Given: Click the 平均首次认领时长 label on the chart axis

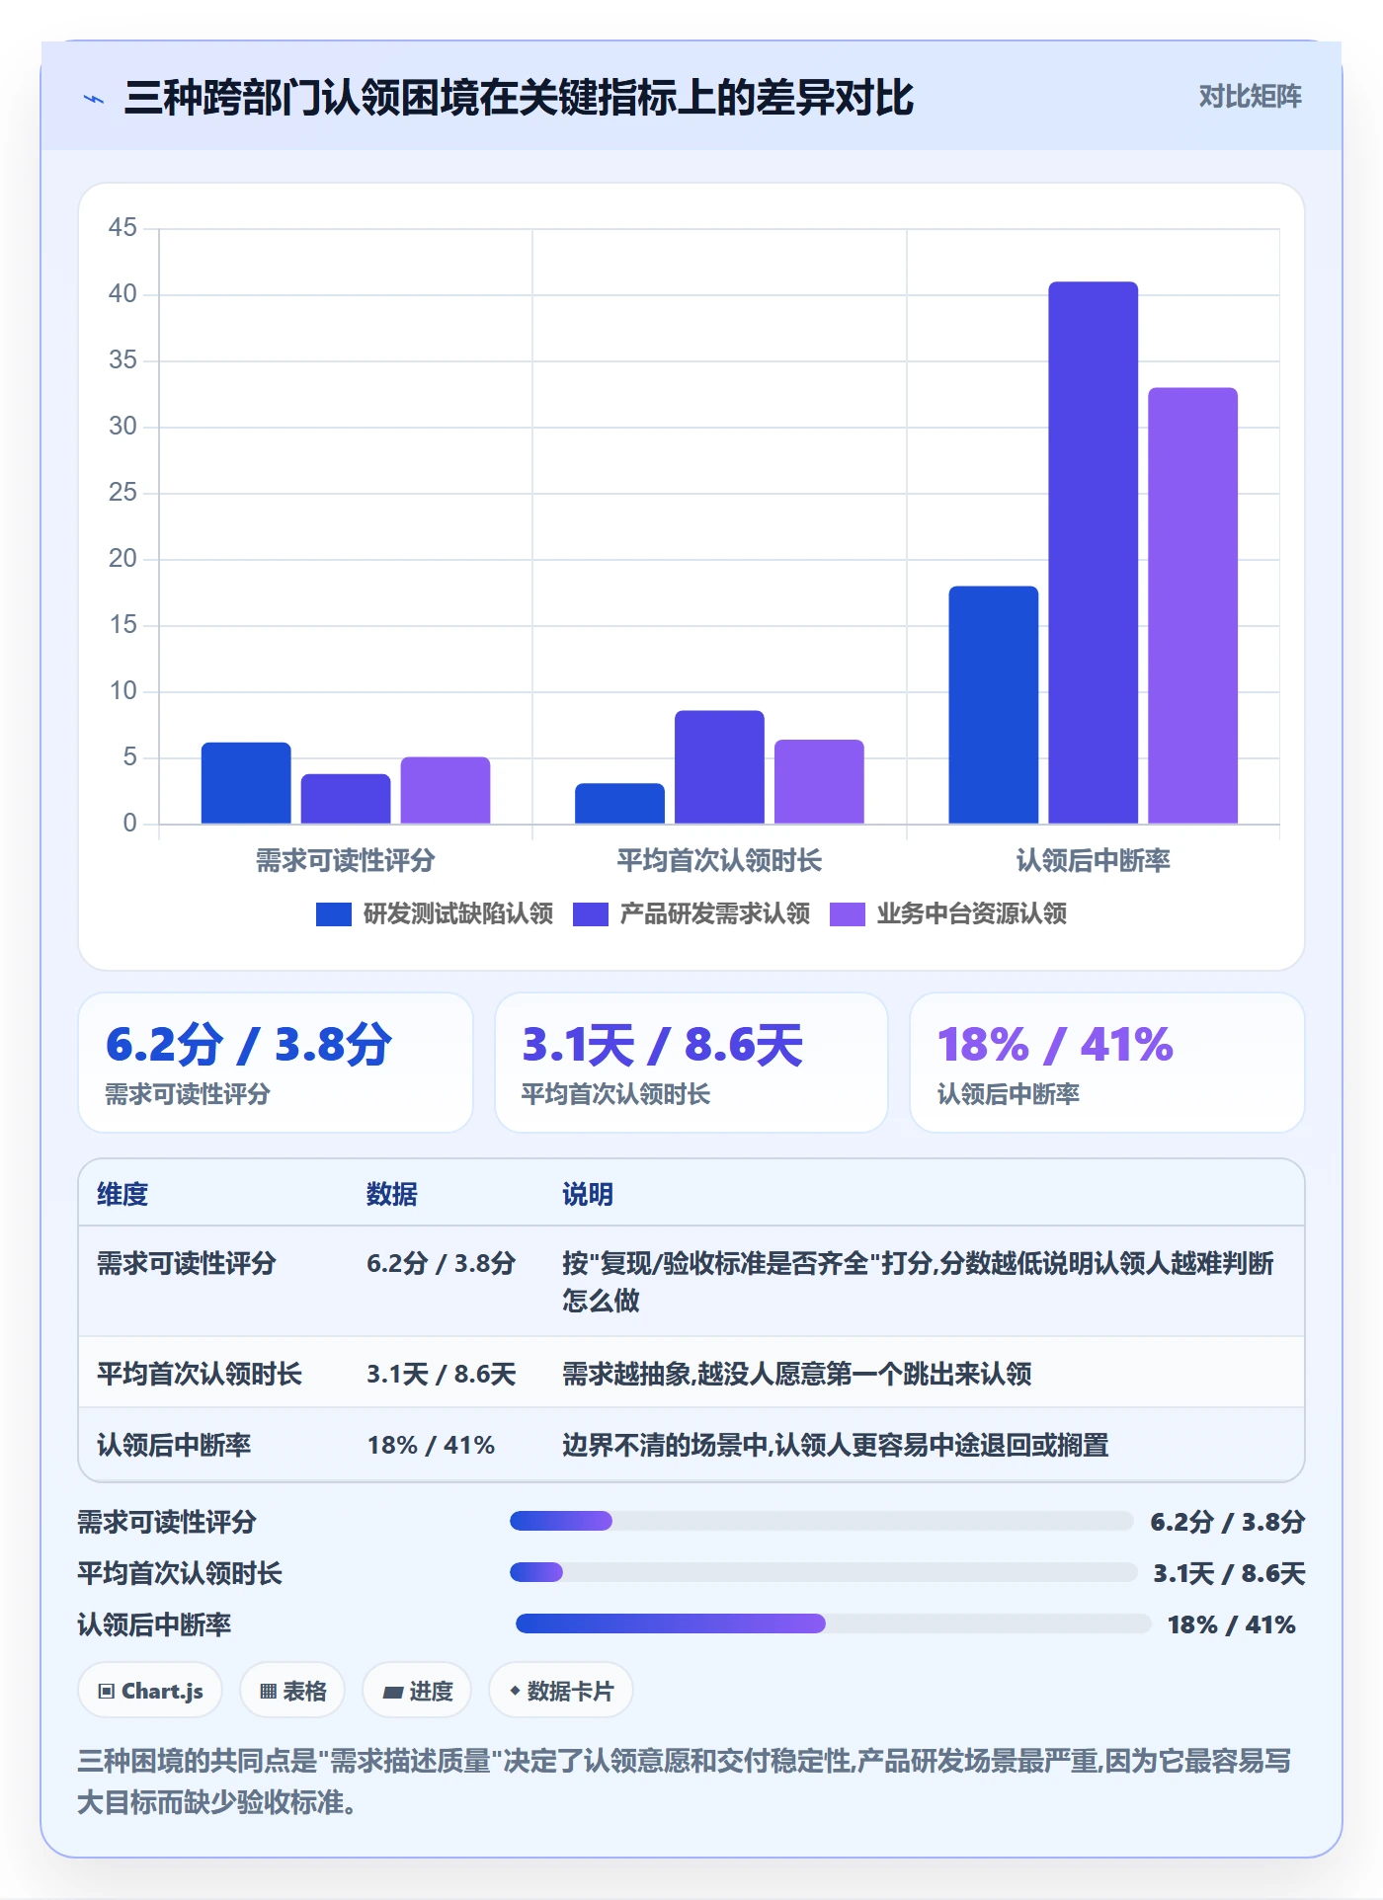Looking at the screenshot, I should (x=719, y=860).
